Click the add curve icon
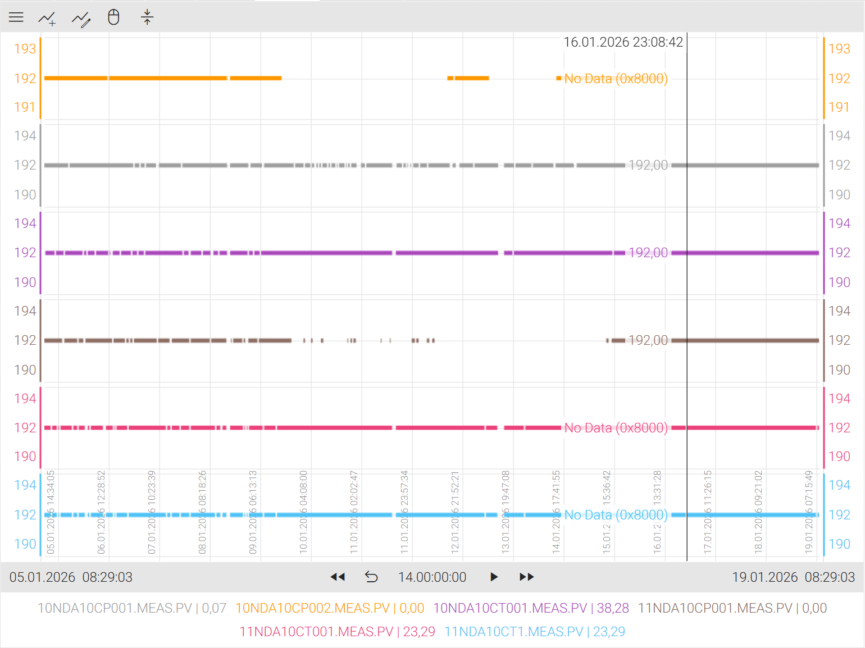Image resolution: width=865 pixels, height=648 pixels. 47,19
